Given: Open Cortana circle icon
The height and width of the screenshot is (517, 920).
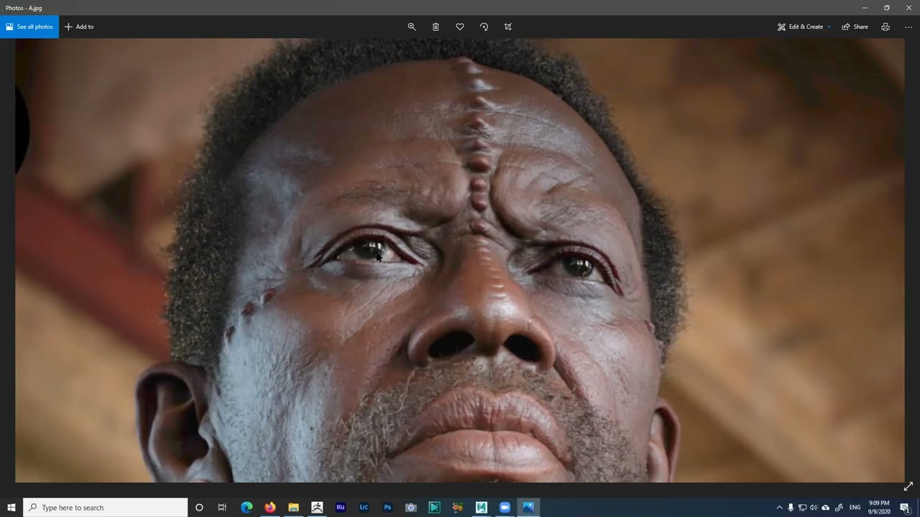Looking at the screenshot, I should coord(199,508).
